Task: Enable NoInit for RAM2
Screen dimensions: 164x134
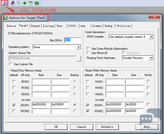Action: pyautogui.click(x=148, y=88)
